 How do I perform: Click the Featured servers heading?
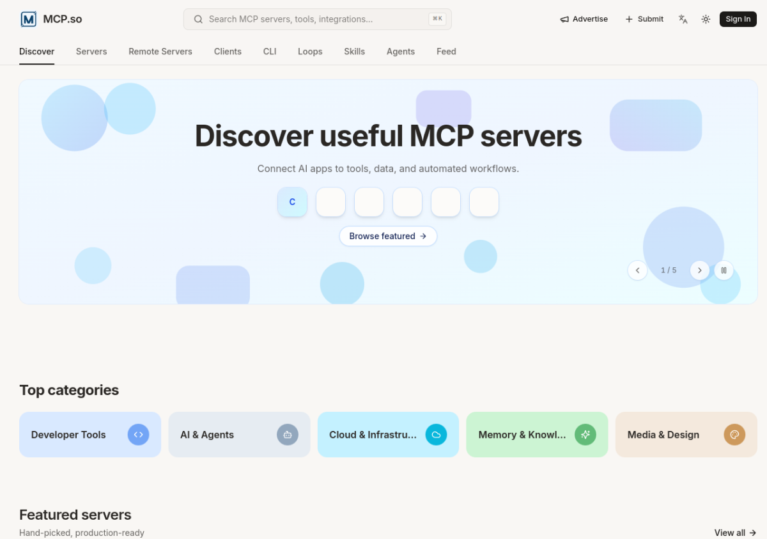pos(75,515)
